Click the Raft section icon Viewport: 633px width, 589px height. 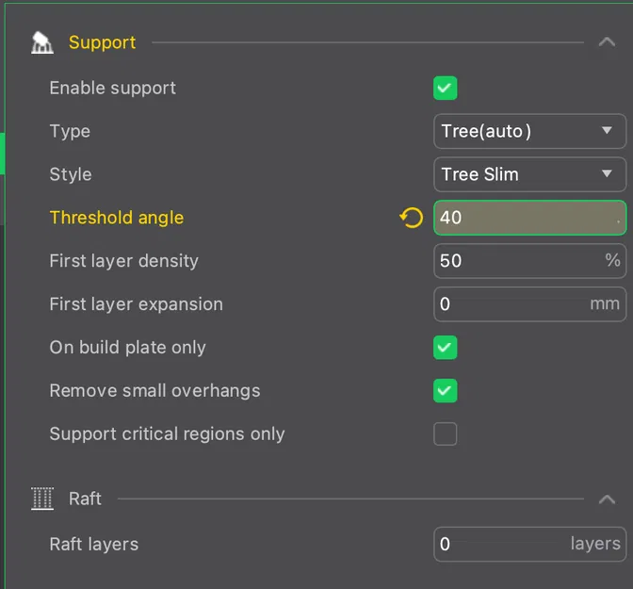point(42,499)
